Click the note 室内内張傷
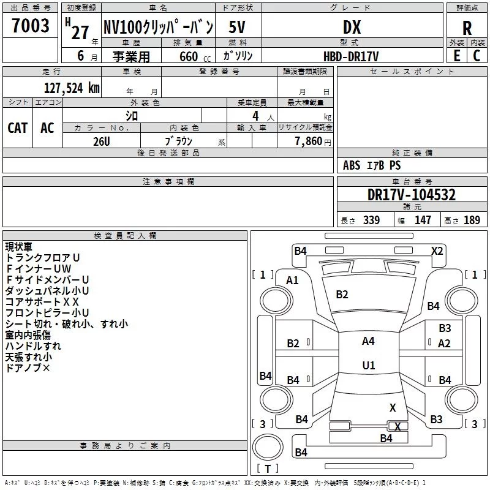The width and height of the screenshot is (490, 490). [x=28, y=334]
